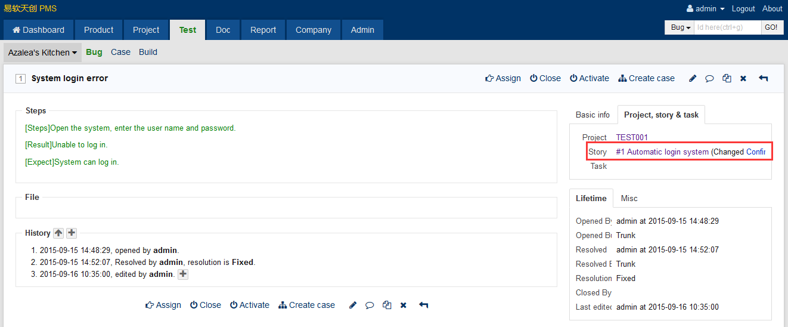Click the back arrow icon in bottom action bar
The image size is (788, 327).
pos(423,306)
